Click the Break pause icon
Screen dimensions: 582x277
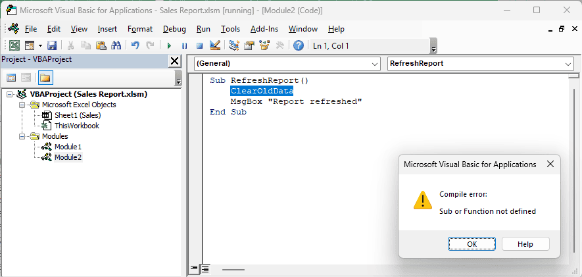[185, 46]
